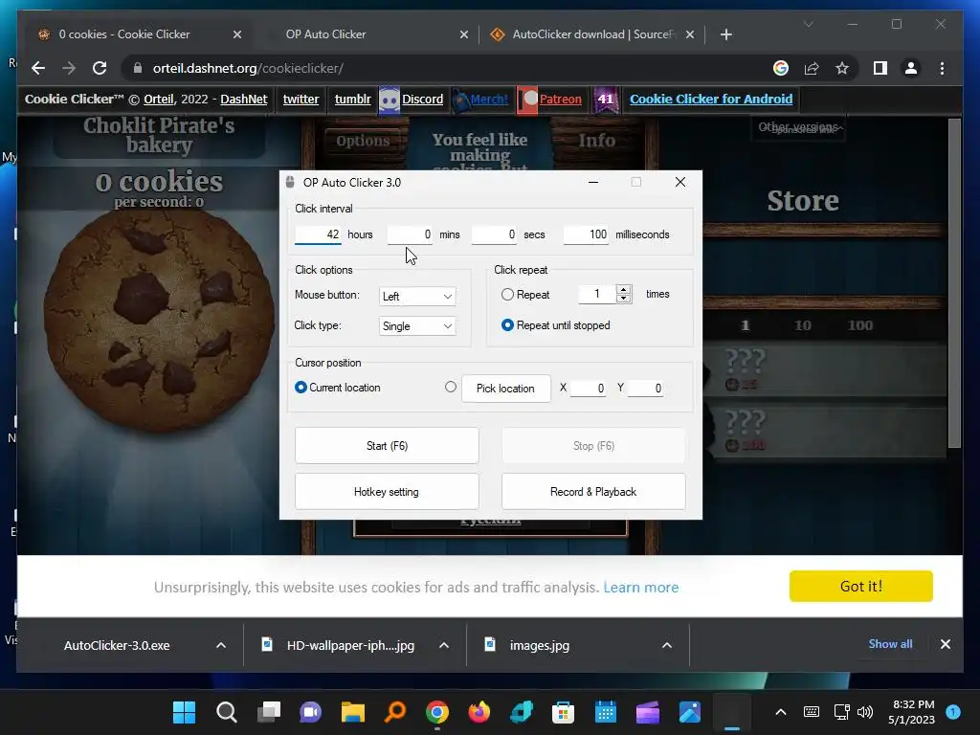The height and width of the screenshot is (735, 980).
Task: Open Cookie Clicker Options menu
Action: (x=363, y=141)
